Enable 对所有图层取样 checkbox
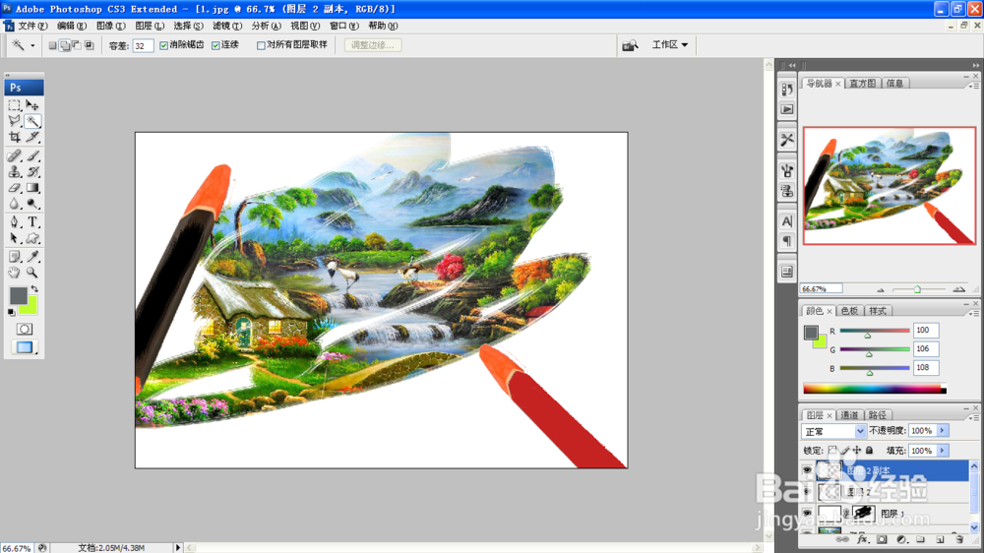Image resolution: width=984 pixels, height=553 pixels. 261,45
